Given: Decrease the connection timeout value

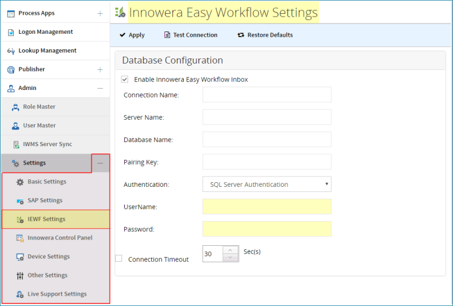Looking at the screenshot, I should (230, 257).
